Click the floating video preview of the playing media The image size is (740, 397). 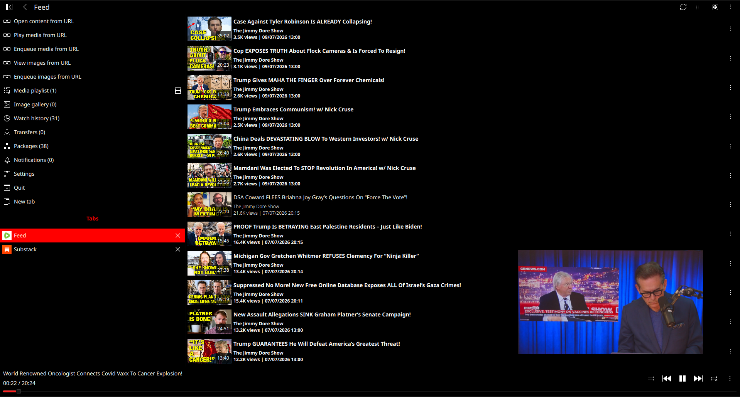(x=610, y=302)
